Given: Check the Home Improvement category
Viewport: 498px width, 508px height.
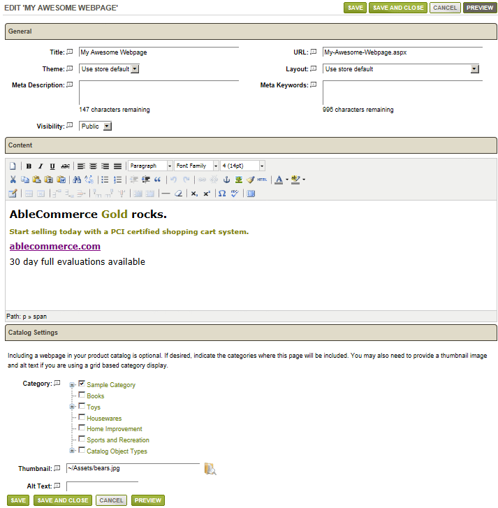Looking at the screenshot, I should pyautogui.click(x=82, y=428).
